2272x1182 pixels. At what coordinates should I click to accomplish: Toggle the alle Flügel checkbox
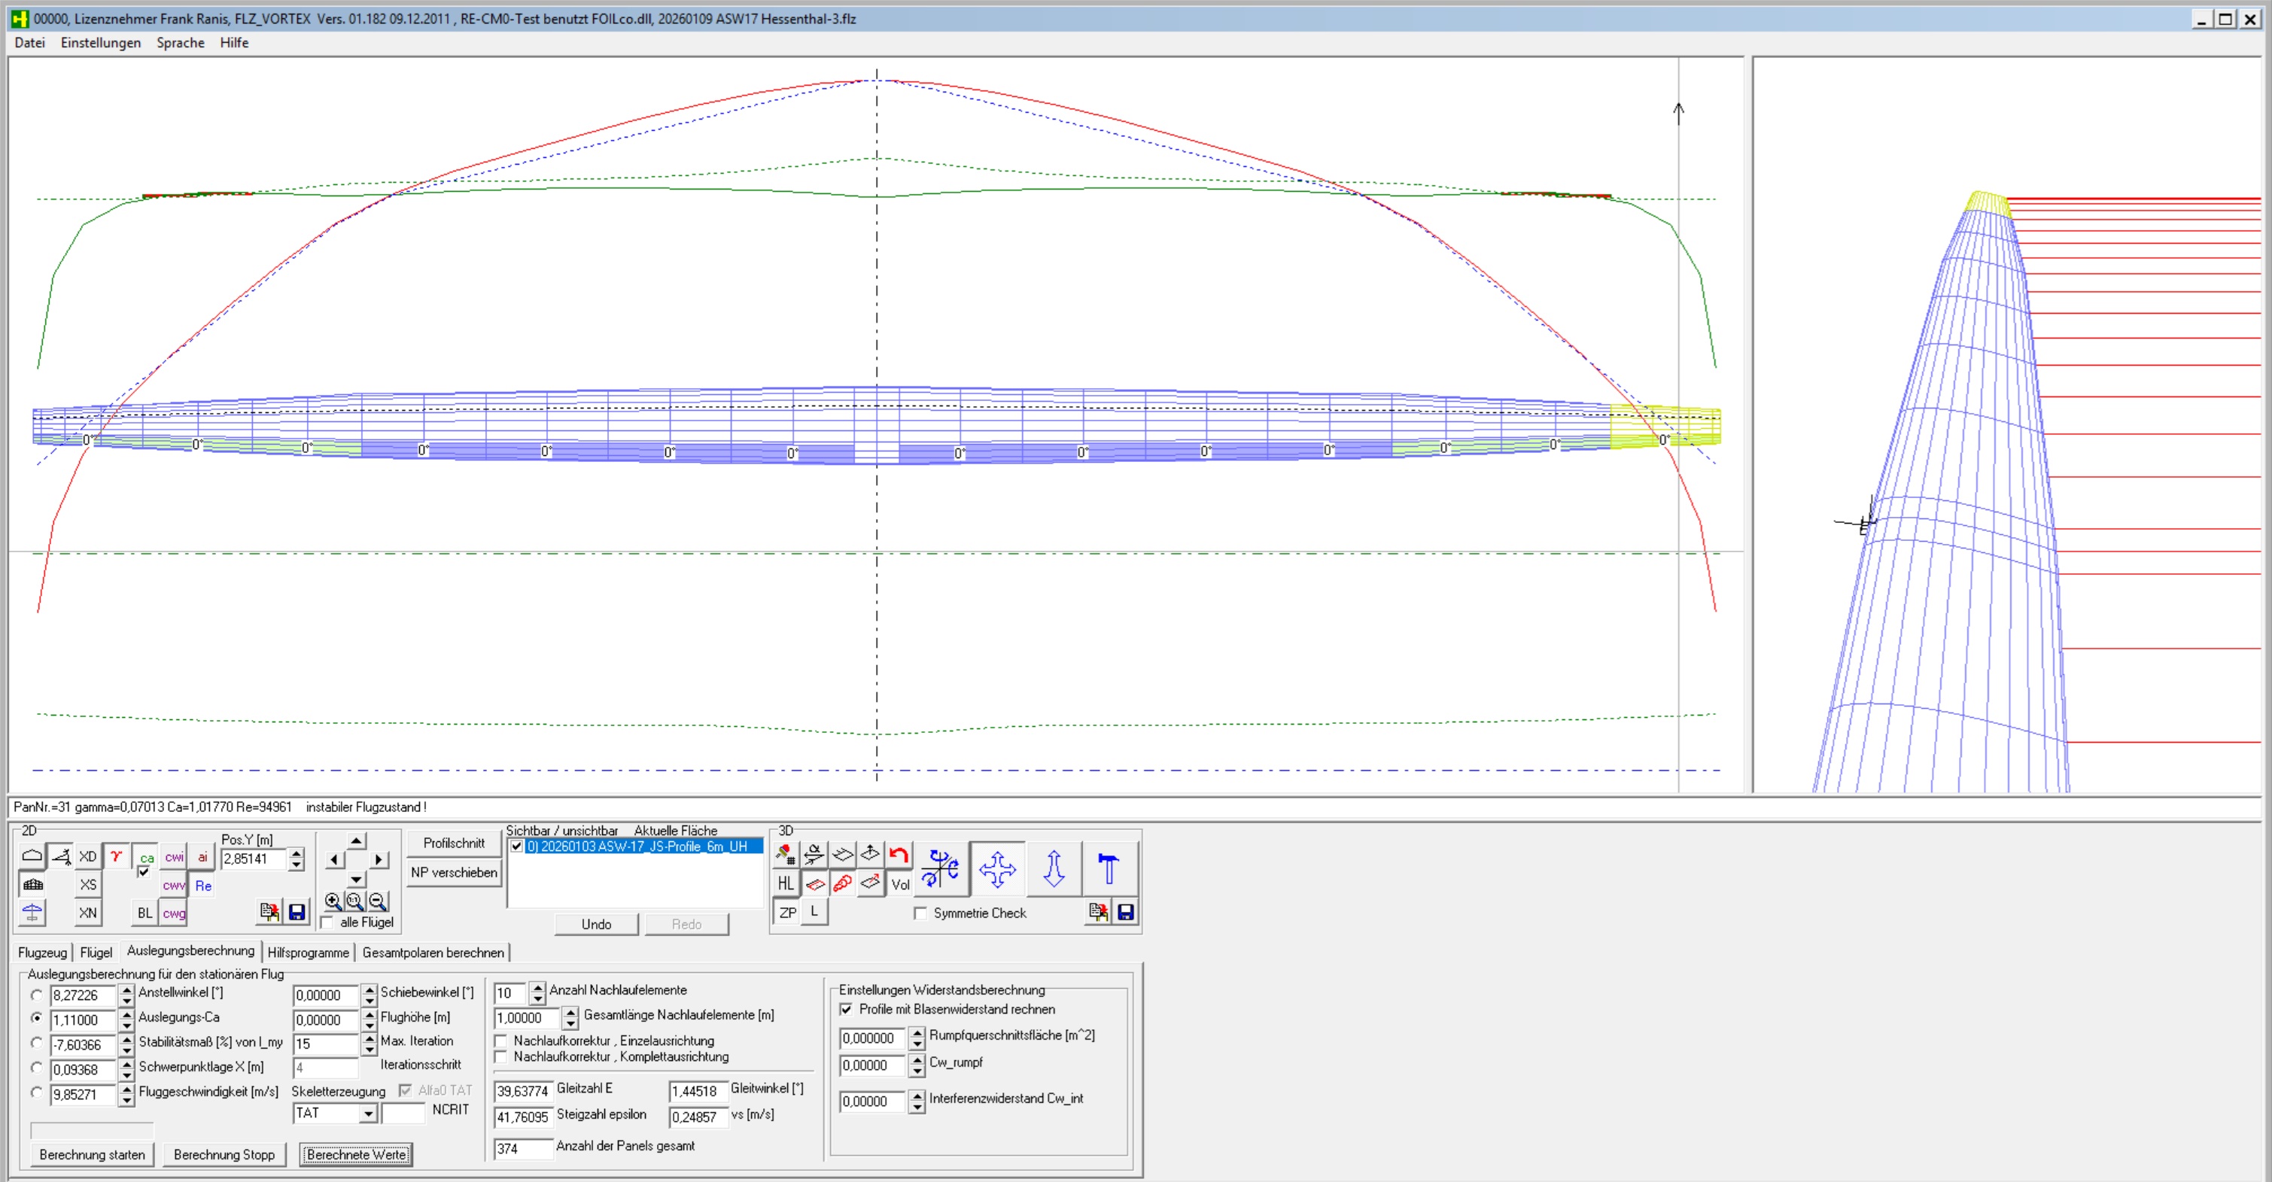click(x=327, y=922)
